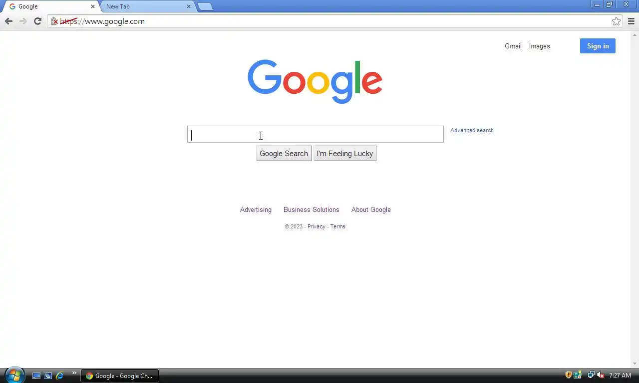
Task: Open About Google footer link
Action: pyautogui.click(x=371, y=209)
